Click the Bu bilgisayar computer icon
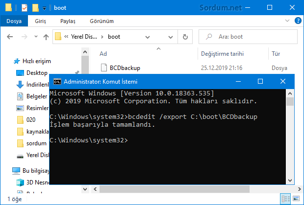This screenshot has height=205, width=304. coord(16,171)
